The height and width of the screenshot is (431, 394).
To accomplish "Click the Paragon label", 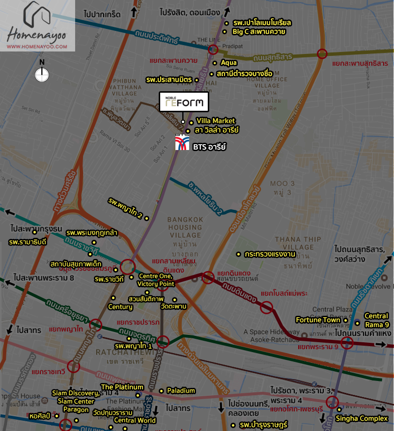I will coord(76,409).
